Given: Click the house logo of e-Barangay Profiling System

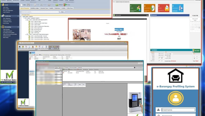Looking at the screenshot, I should click(176, 76).
